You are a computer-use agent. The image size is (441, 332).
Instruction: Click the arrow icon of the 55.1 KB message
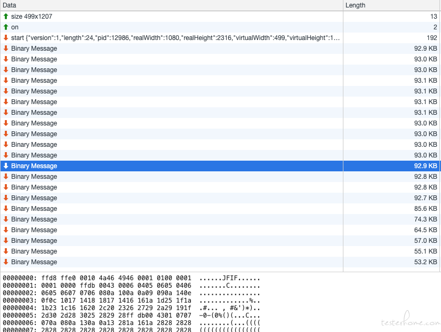(6, 251)
